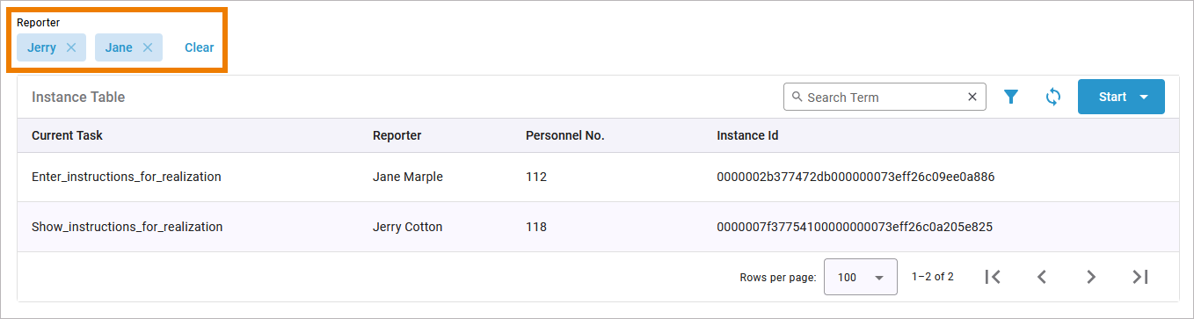This screenshot has width=1194, height=319.
Task: Jump to the last page
Action: pos(1140,277)
